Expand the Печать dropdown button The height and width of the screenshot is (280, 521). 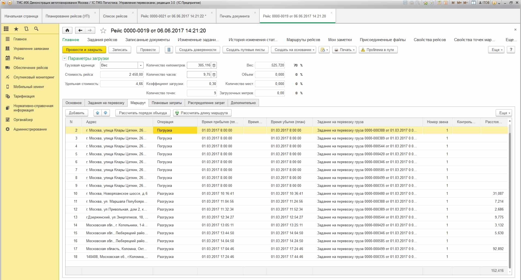tap(344, 50)
